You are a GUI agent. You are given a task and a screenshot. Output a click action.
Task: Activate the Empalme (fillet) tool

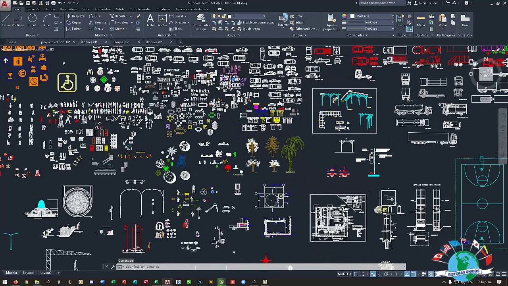click(x=119, y=23)
